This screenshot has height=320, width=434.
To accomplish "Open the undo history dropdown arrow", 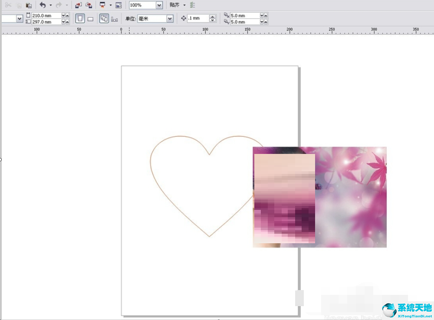I will [50, 5].
